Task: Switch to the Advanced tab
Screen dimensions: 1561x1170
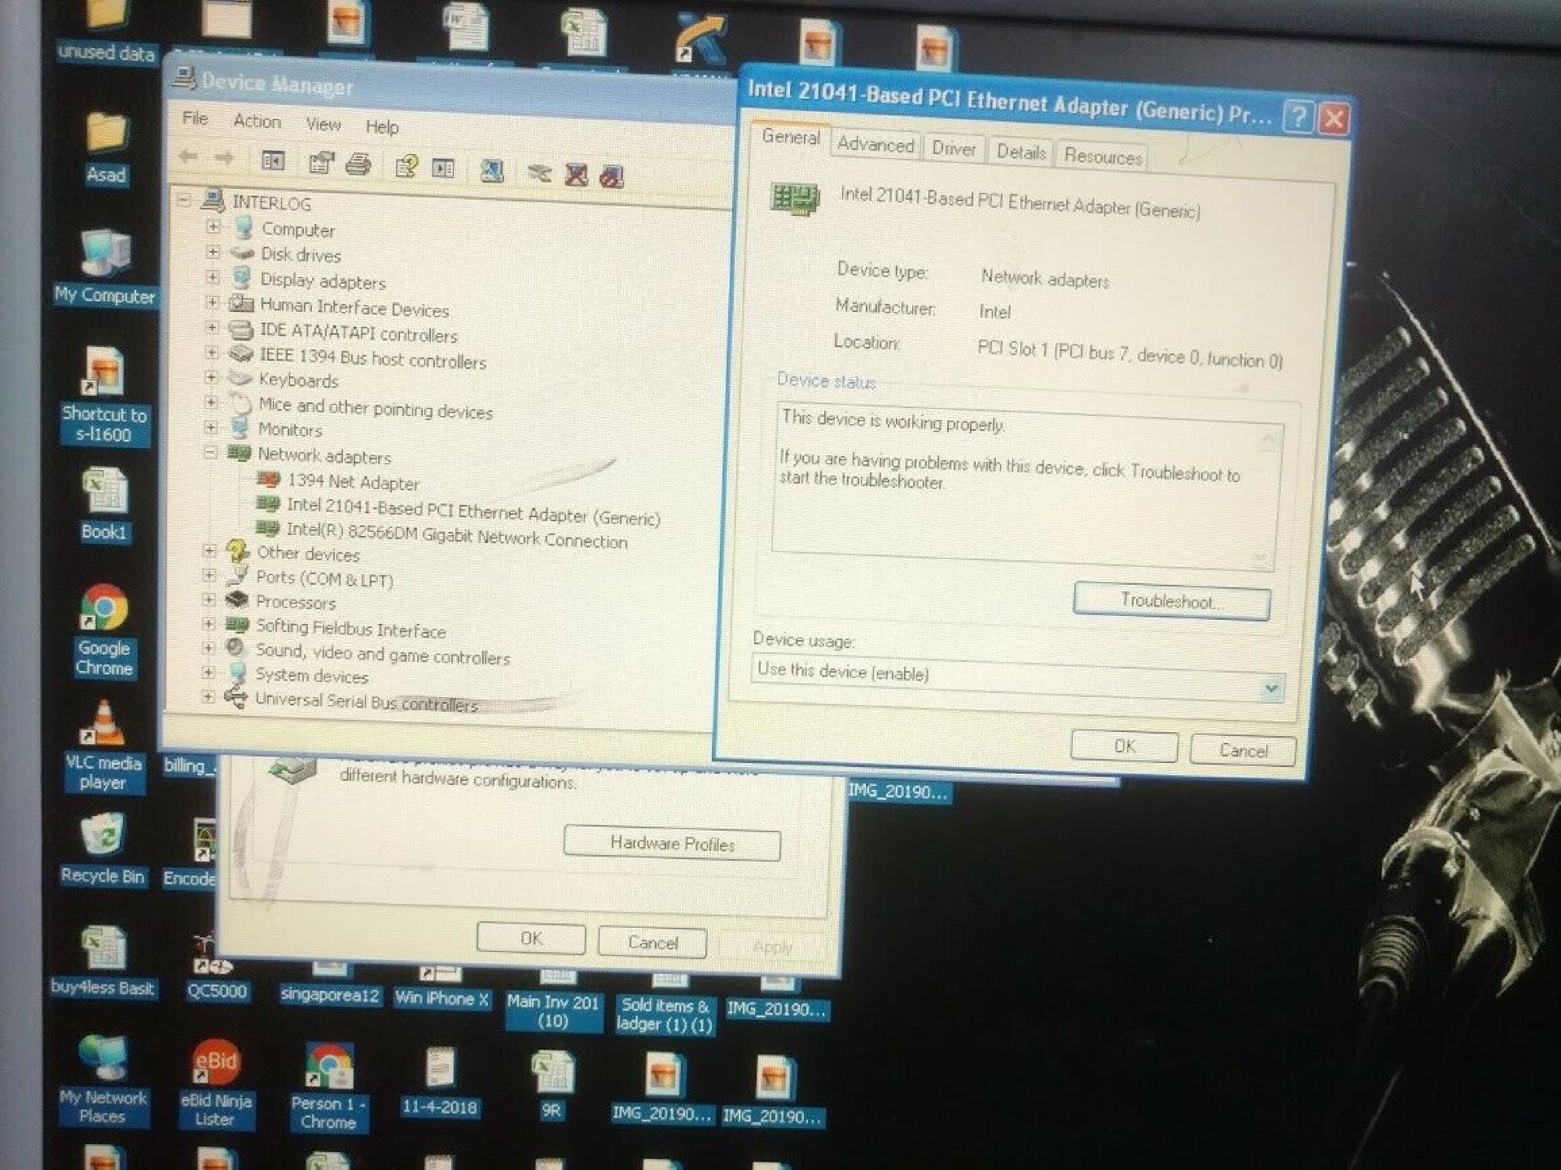Action: 875,145
